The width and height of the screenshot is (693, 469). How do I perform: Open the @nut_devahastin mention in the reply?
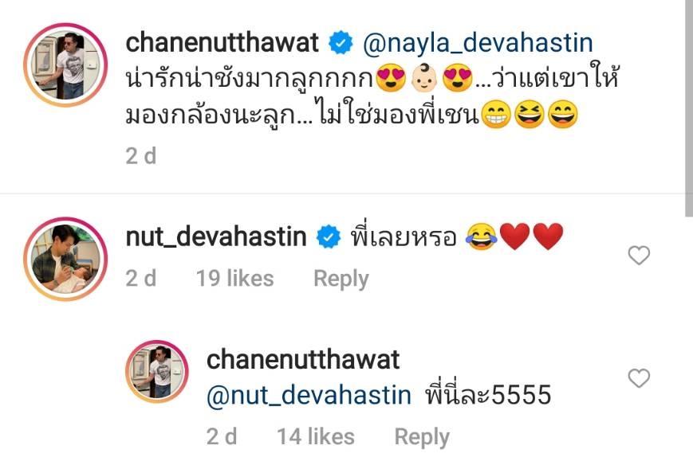coord(309,394)
